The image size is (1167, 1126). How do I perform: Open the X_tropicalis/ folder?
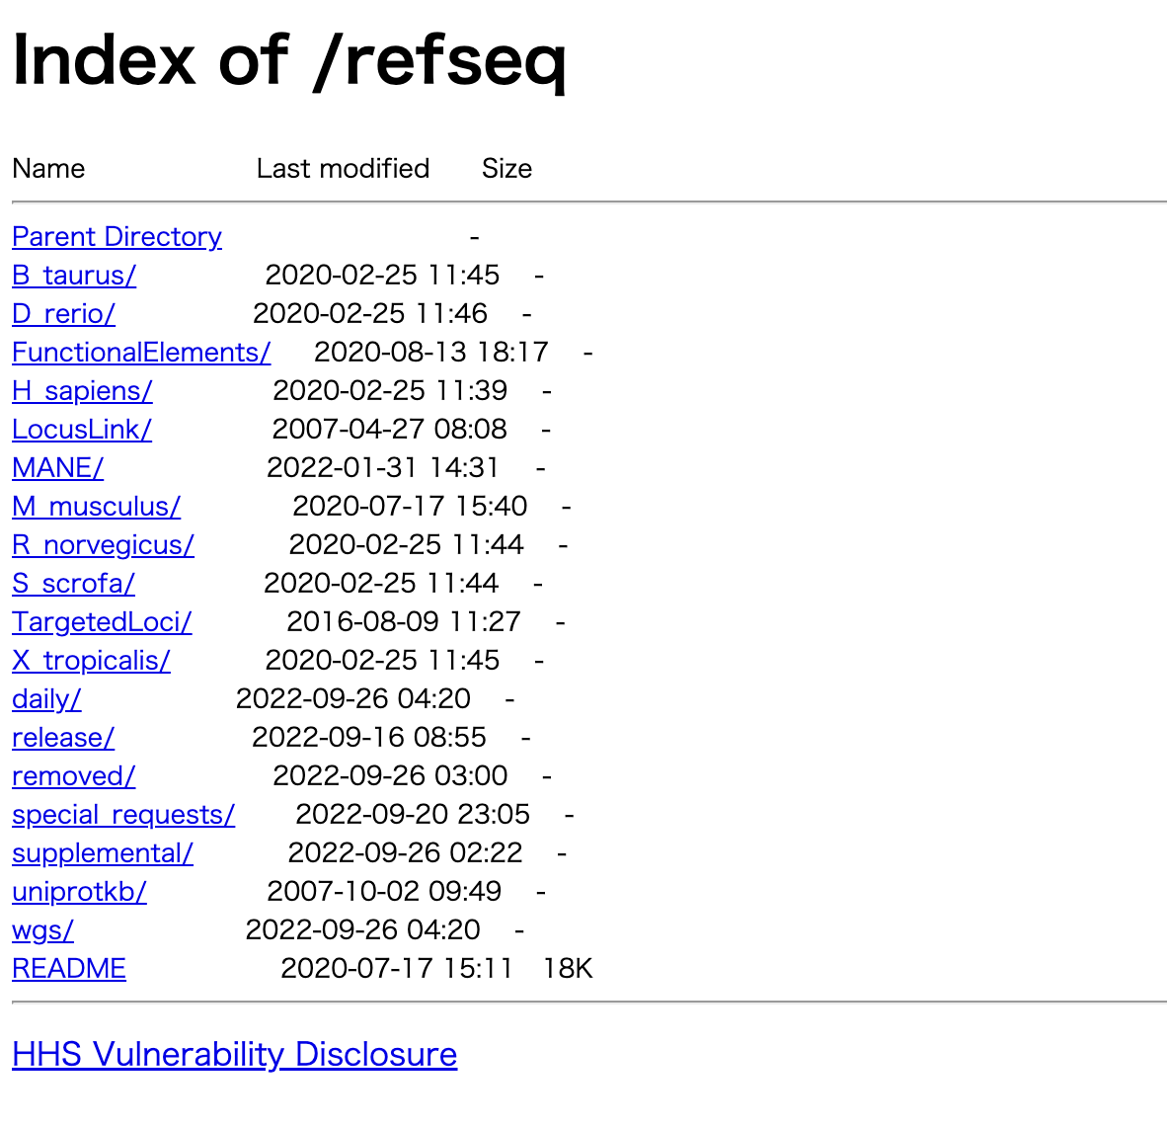92,661
